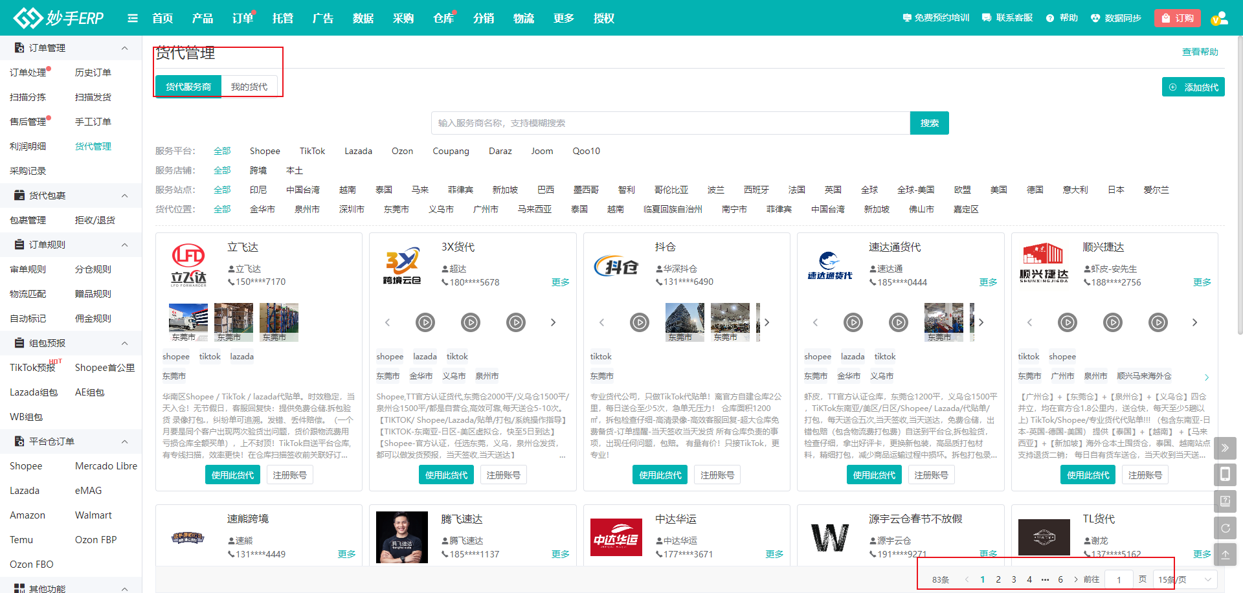The height and width of the screenshot is (593, 1243).
Task: Click 注册账号 for 3X货代
Action: coord(503,475)
